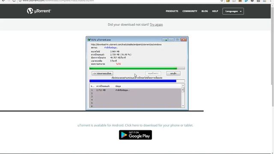Click the Try again download link
274x154 pixels.
(x=156, y=25)
